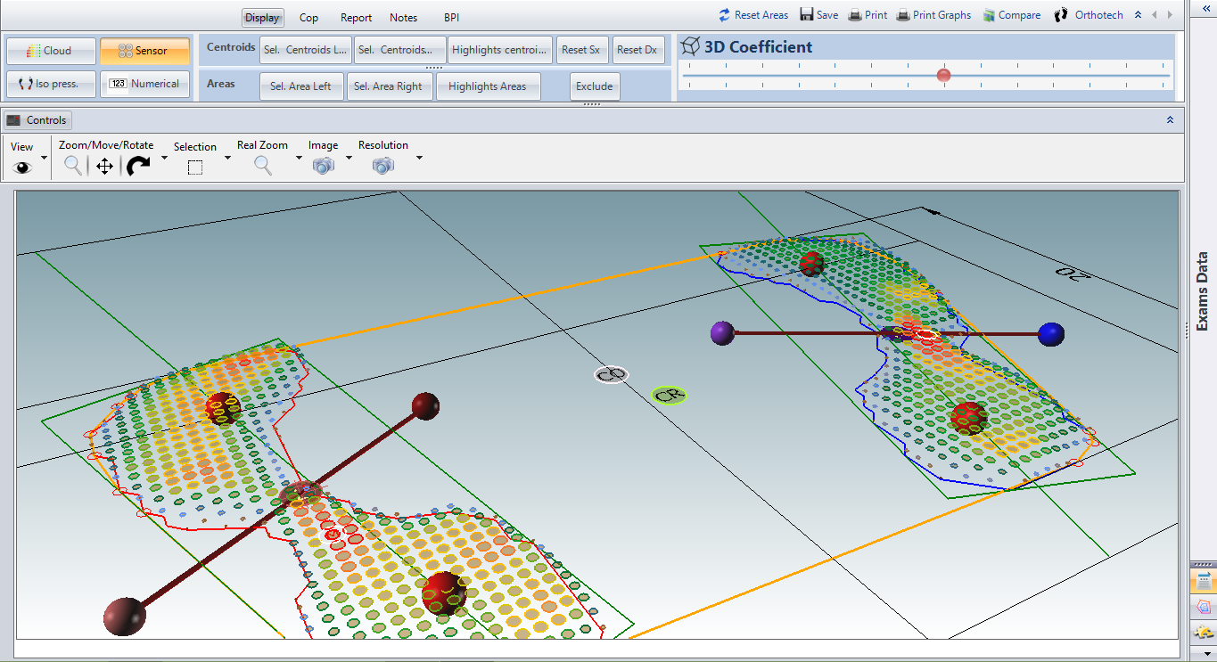
Task: Collapse the top ribbon with double chevron
Action: 1138,15
